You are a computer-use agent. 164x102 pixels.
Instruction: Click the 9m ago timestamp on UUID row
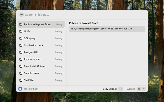click(x=59, y=31)
